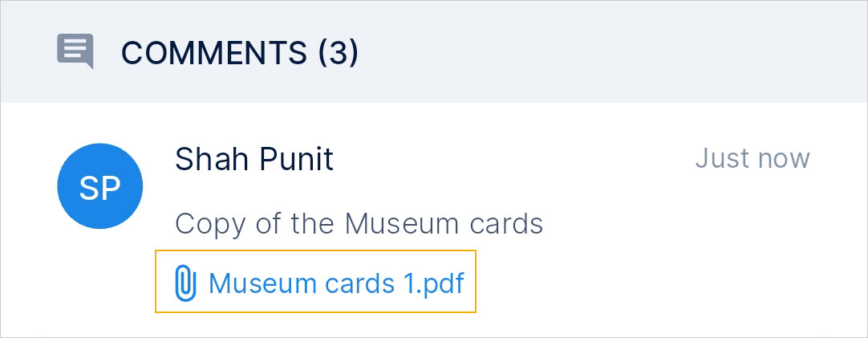
Task: Click the word "COMMENTS" in the header
Action: click(x=214, y=53)
